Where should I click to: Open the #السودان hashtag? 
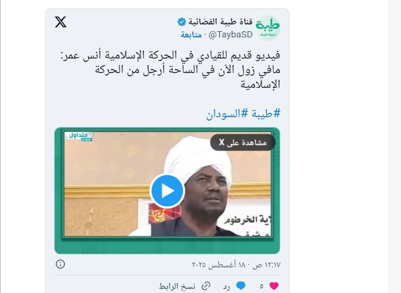(x=227, y=114)
